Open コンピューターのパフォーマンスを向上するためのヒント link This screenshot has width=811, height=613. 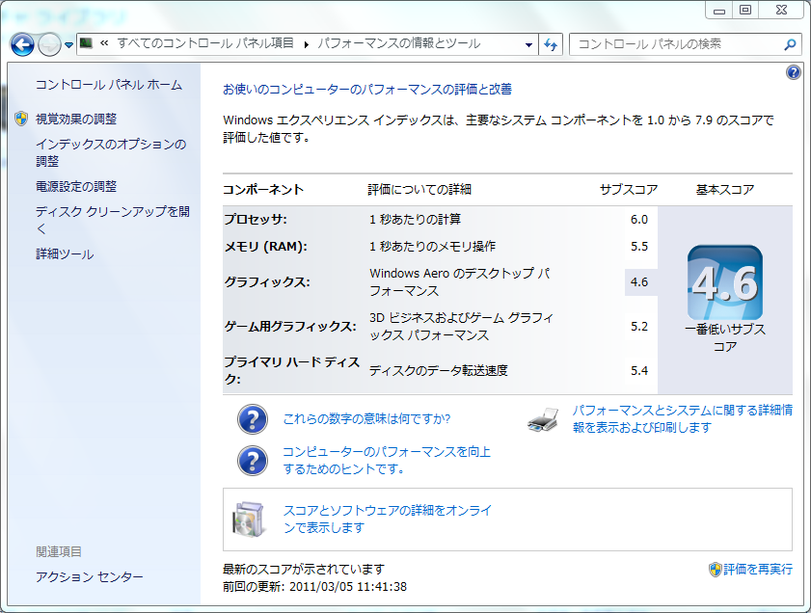(387, 460)
